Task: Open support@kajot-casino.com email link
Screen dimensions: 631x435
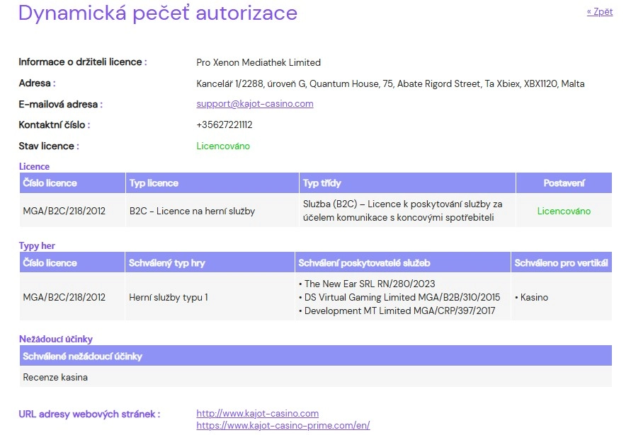Action: click(255, 104)
